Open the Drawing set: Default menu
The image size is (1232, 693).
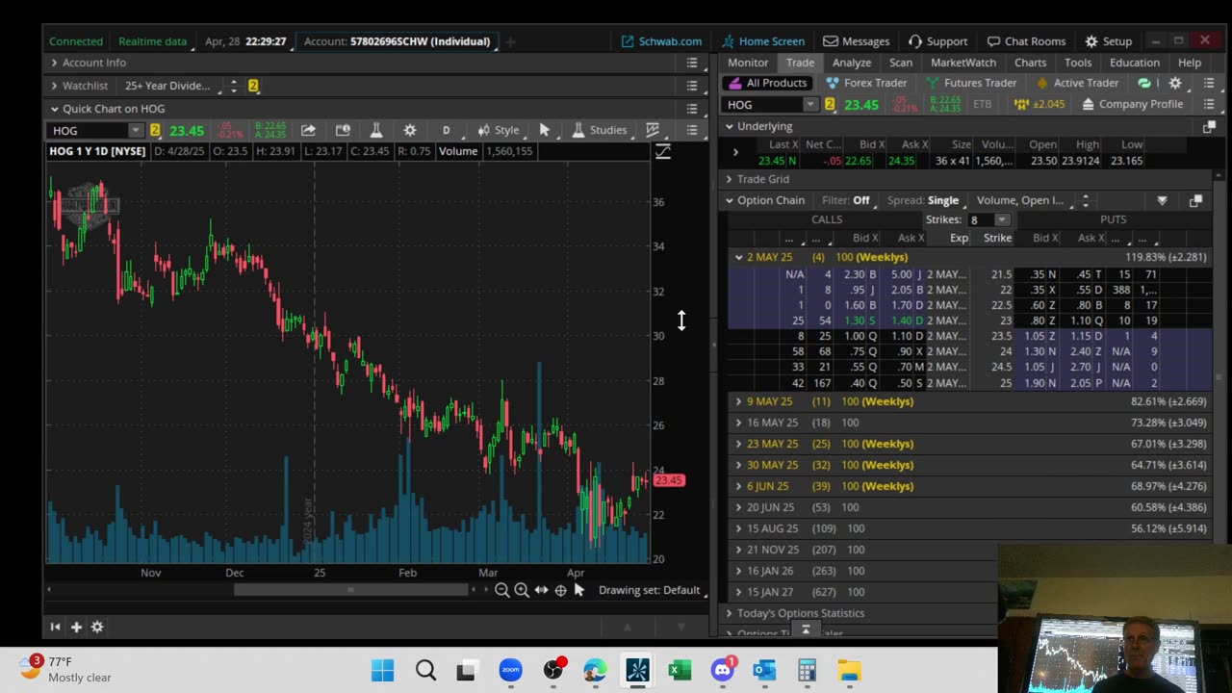tap(650, 590)
